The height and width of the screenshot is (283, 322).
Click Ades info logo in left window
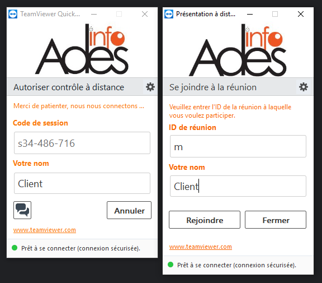pos(82,49)
